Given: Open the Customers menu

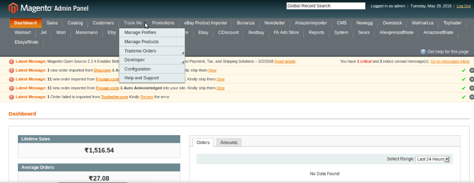Looking at the screenshot, I should click(103, 23).
